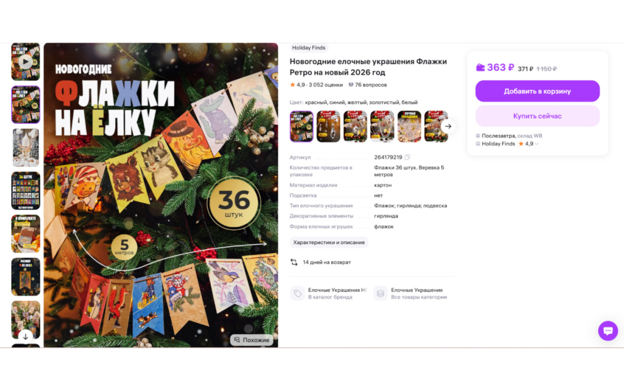Show next color variants with arrow

448,127
